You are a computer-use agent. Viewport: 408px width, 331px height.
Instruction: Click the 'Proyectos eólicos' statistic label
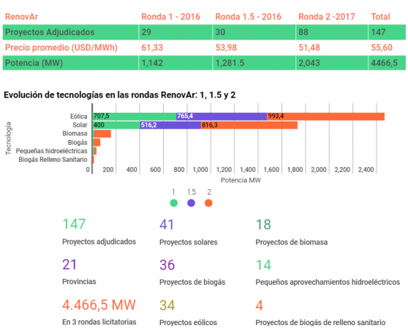188,322
